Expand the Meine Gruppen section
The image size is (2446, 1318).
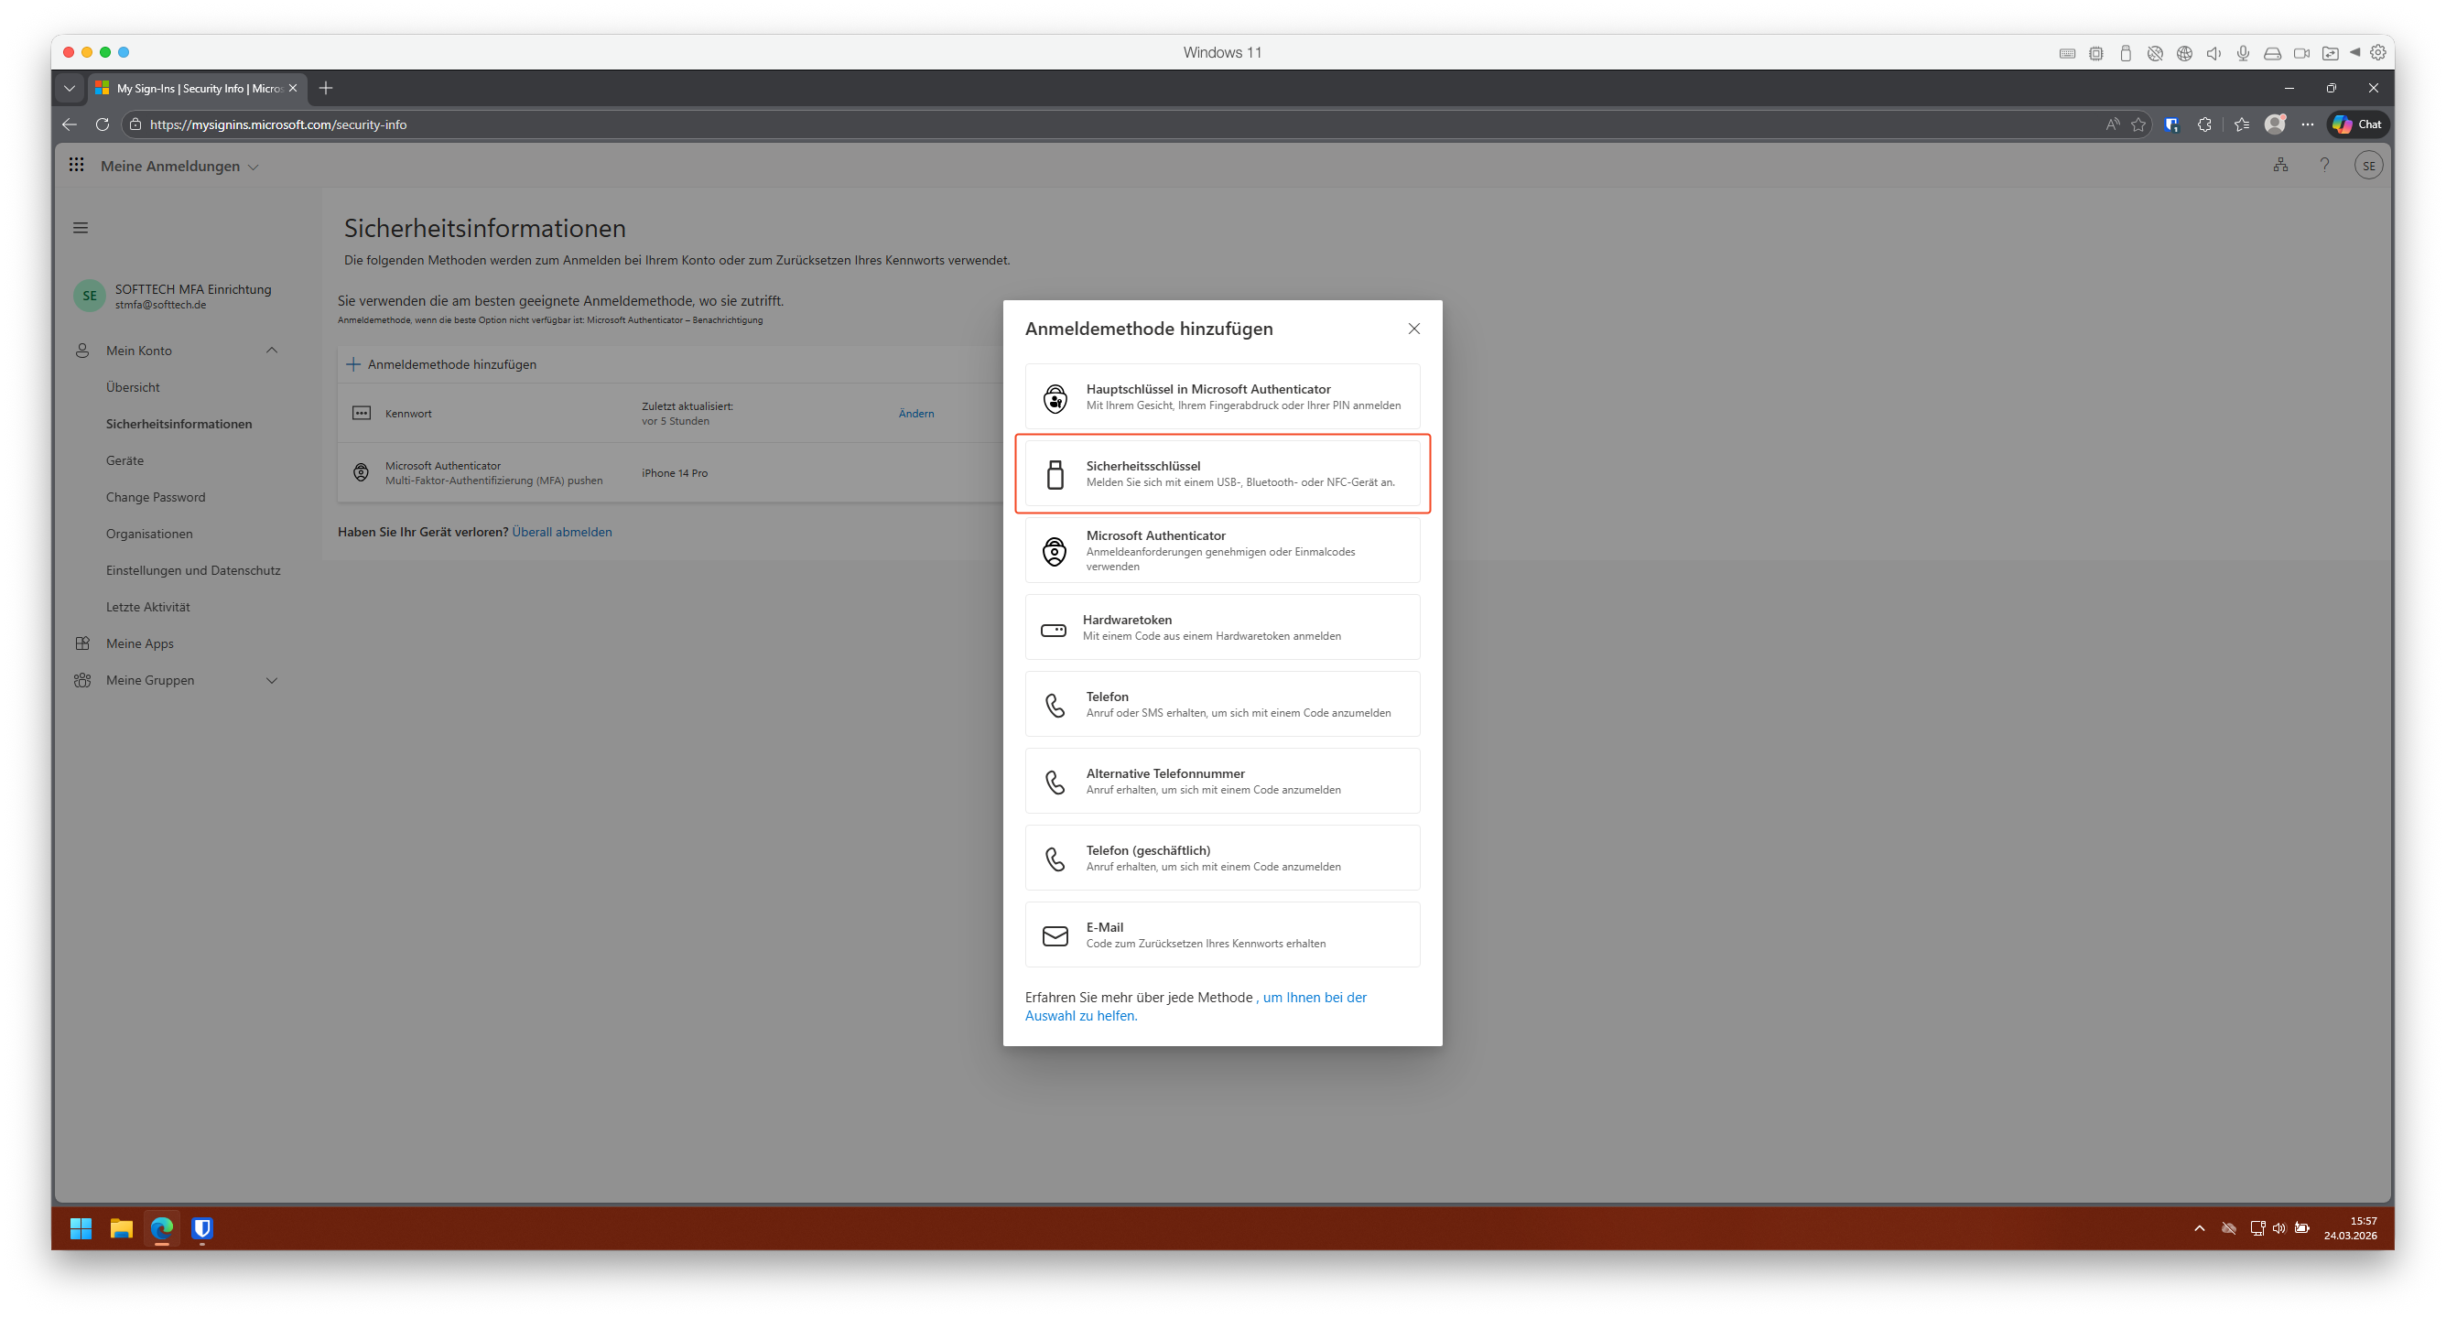point(272,681)
